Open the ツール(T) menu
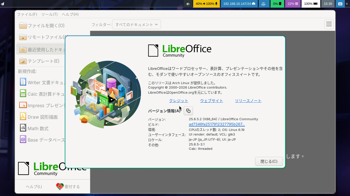 pos(49,14)
